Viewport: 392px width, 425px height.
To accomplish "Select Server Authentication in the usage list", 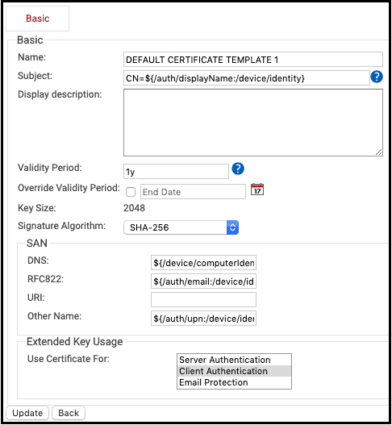I will coord(234,360).
